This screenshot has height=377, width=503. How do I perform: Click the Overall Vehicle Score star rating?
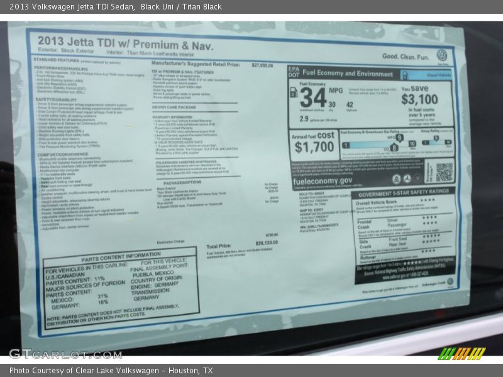pyautogui.click(x=428, y=201)
